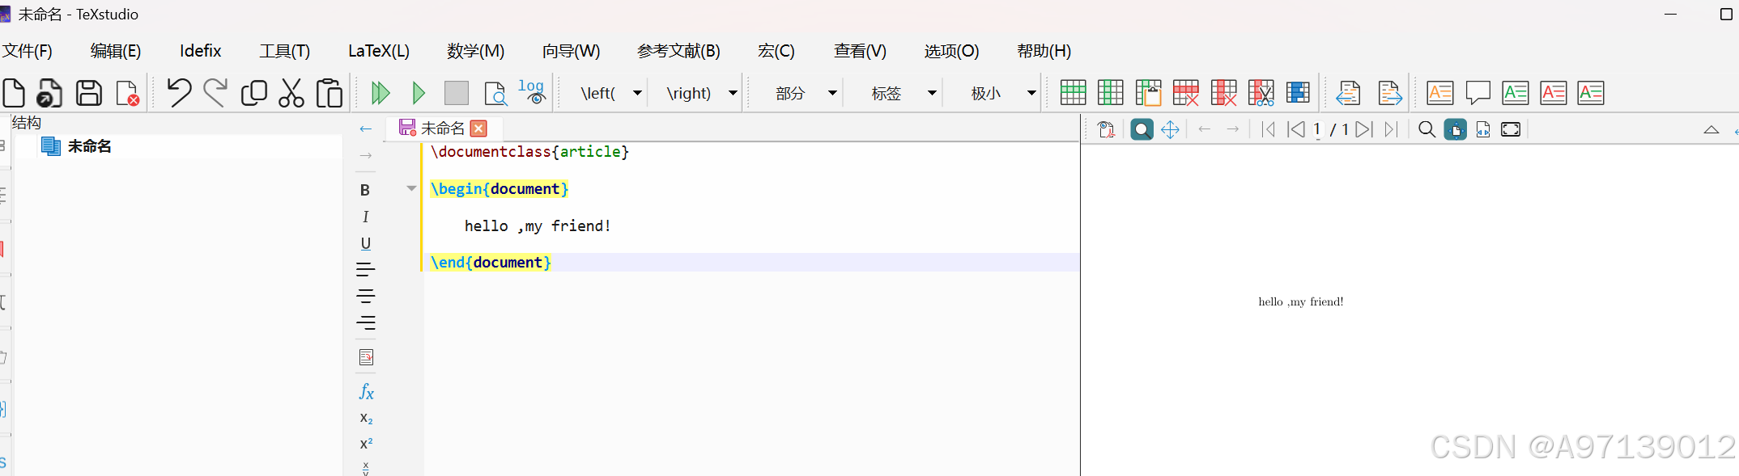
Task: Remove table column icon with red X
Action: point(1224,93)
